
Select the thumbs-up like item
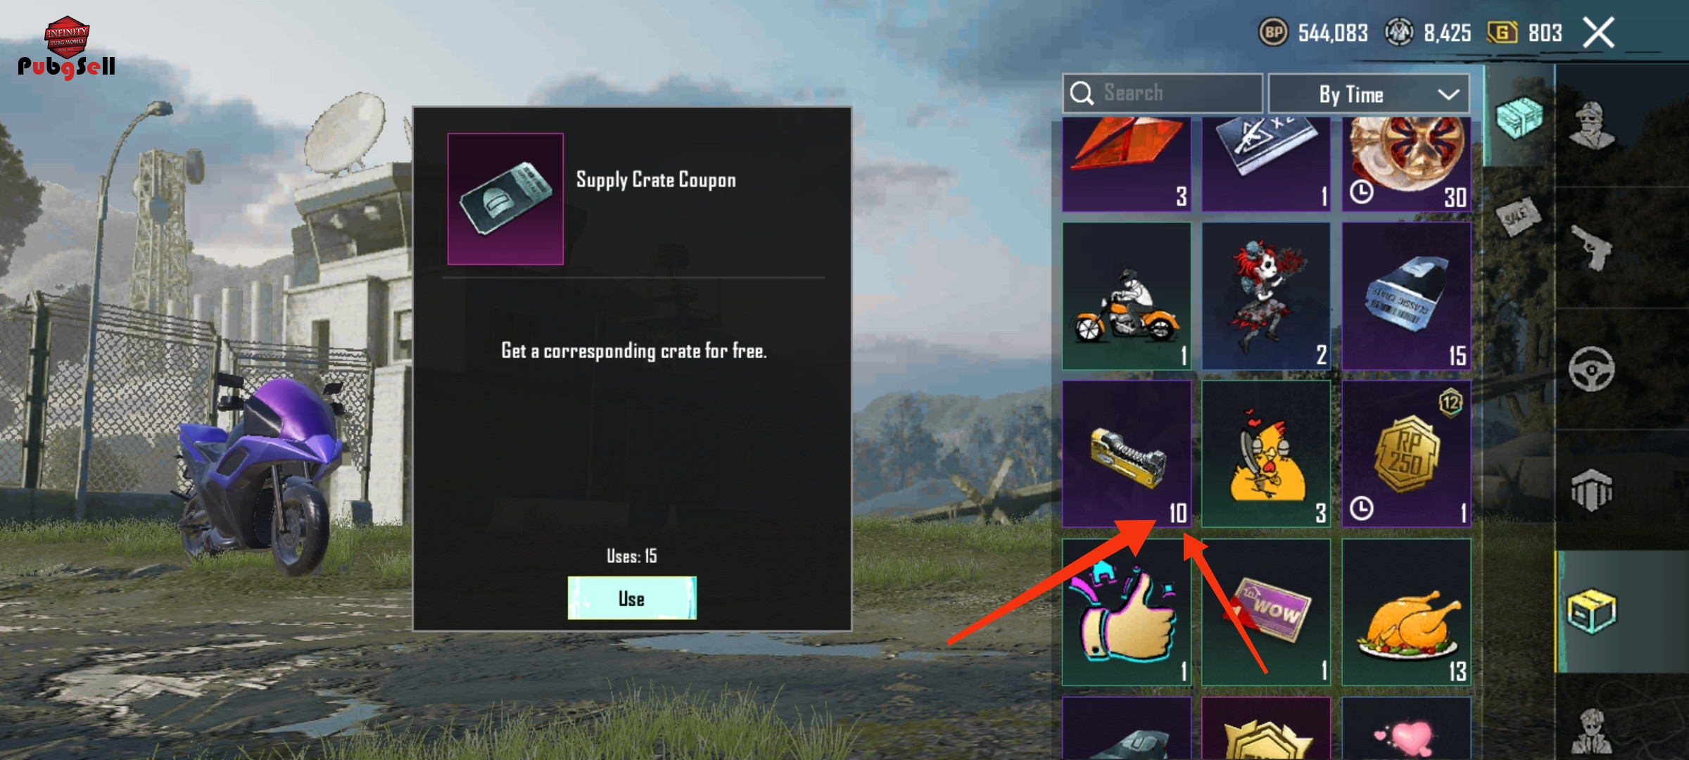[x=1127, y=612]
